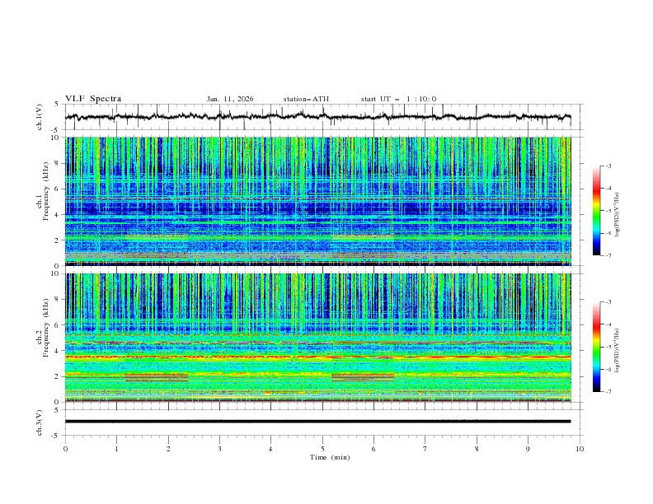Screen dimensions: 653x504
Task: Click time axis tick label "2"
Action: pos(168,449)
